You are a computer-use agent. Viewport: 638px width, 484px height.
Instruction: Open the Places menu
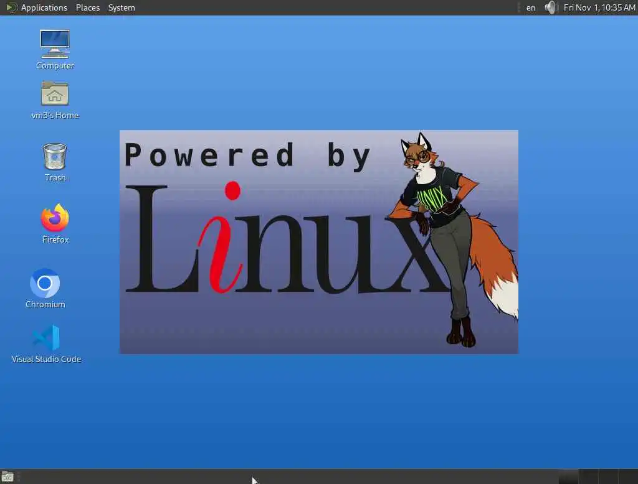coord(88,7)
